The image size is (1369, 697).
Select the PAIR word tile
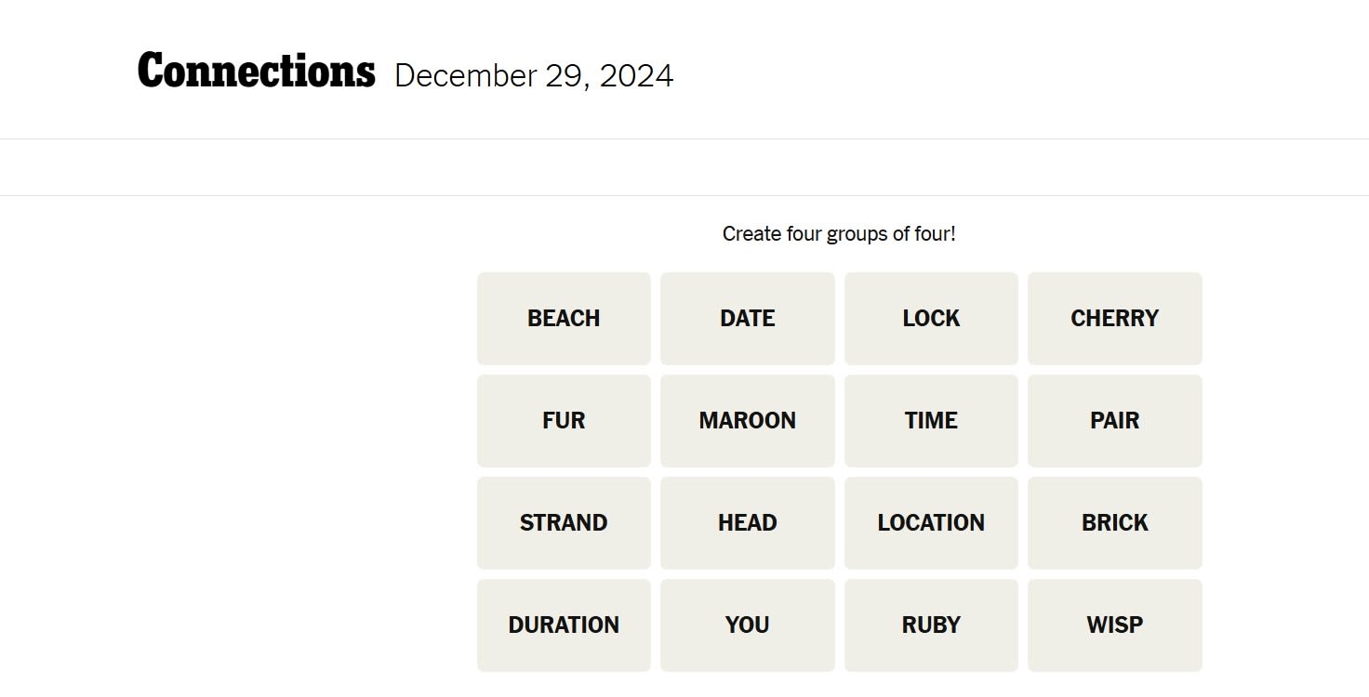tap(1114, 421)
